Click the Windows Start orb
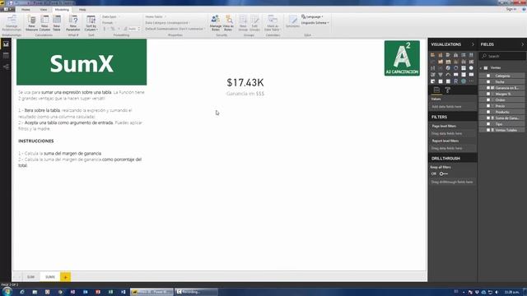Image resolution: width=527 pixels, height=296 pixels. click(7, 292)
